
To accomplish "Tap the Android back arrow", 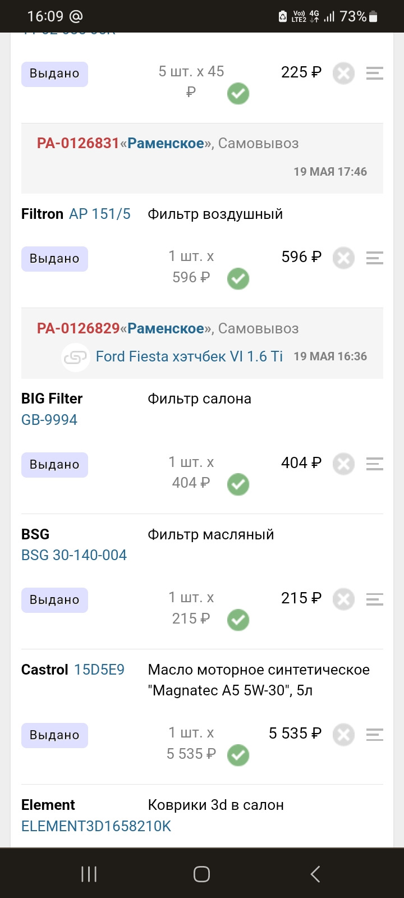I will (x=315, y=873).
